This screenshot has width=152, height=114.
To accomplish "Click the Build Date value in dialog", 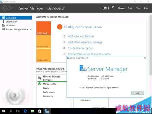I will [x=105, y=79].
